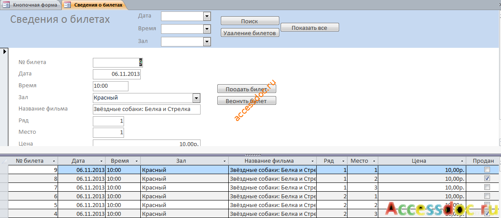Click the Место field in the form
The image size is (501, 218).
click(x=108, y=132)
